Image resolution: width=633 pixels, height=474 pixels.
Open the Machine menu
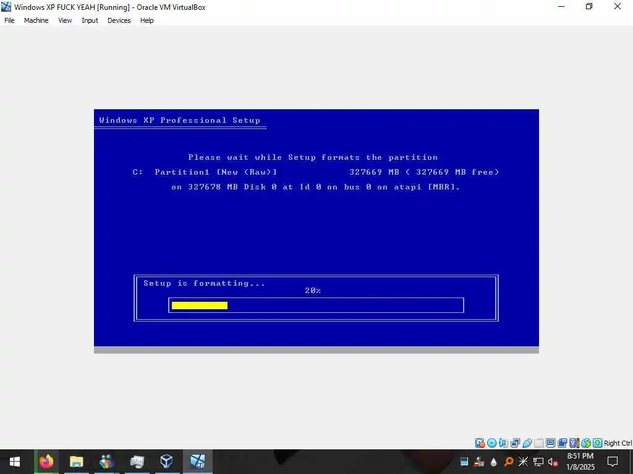tap(36, 20)
